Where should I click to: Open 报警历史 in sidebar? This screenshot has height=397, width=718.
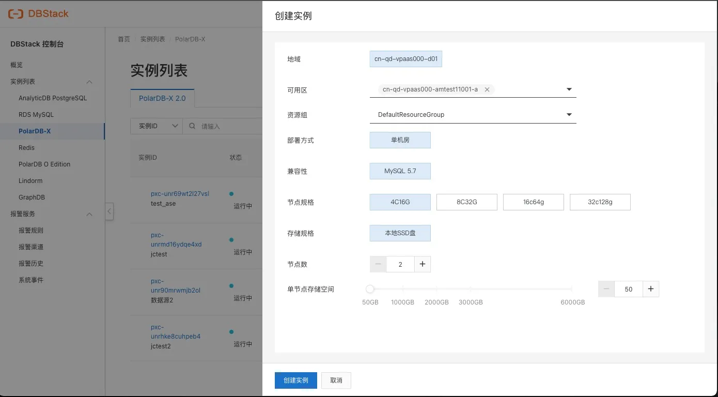(x=31, y=263)
